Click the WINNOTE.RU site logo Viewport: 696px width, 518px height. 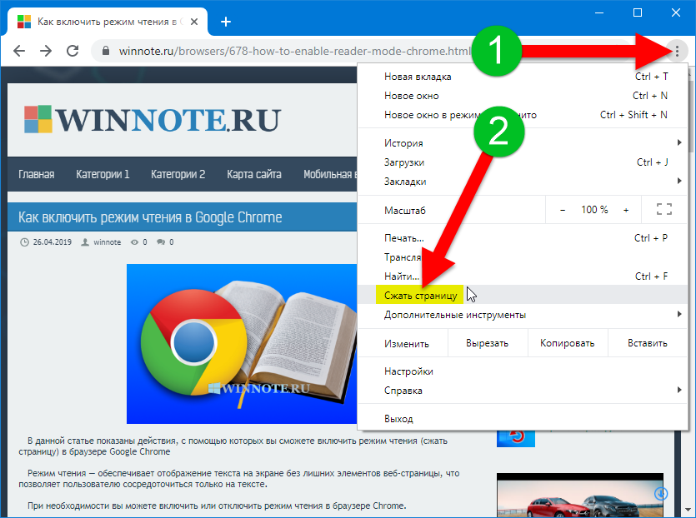[x=153, y=120]
